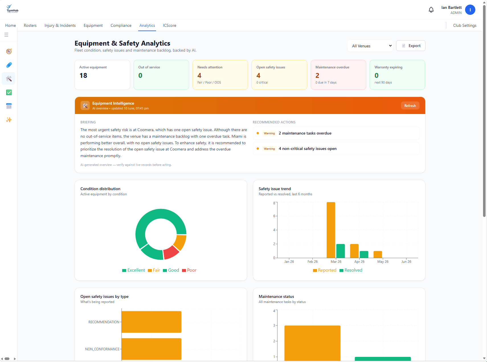Click the tall Mar 26 Reported bar

[331, 230]
